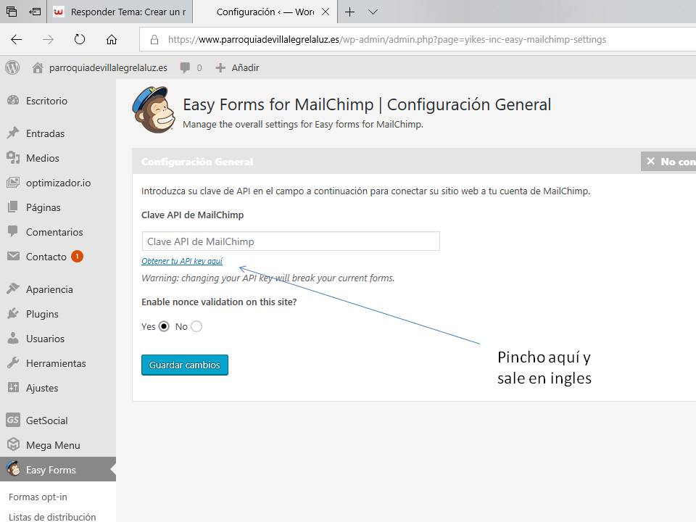Click the Plugins plug icon

(x=13, y=313)
